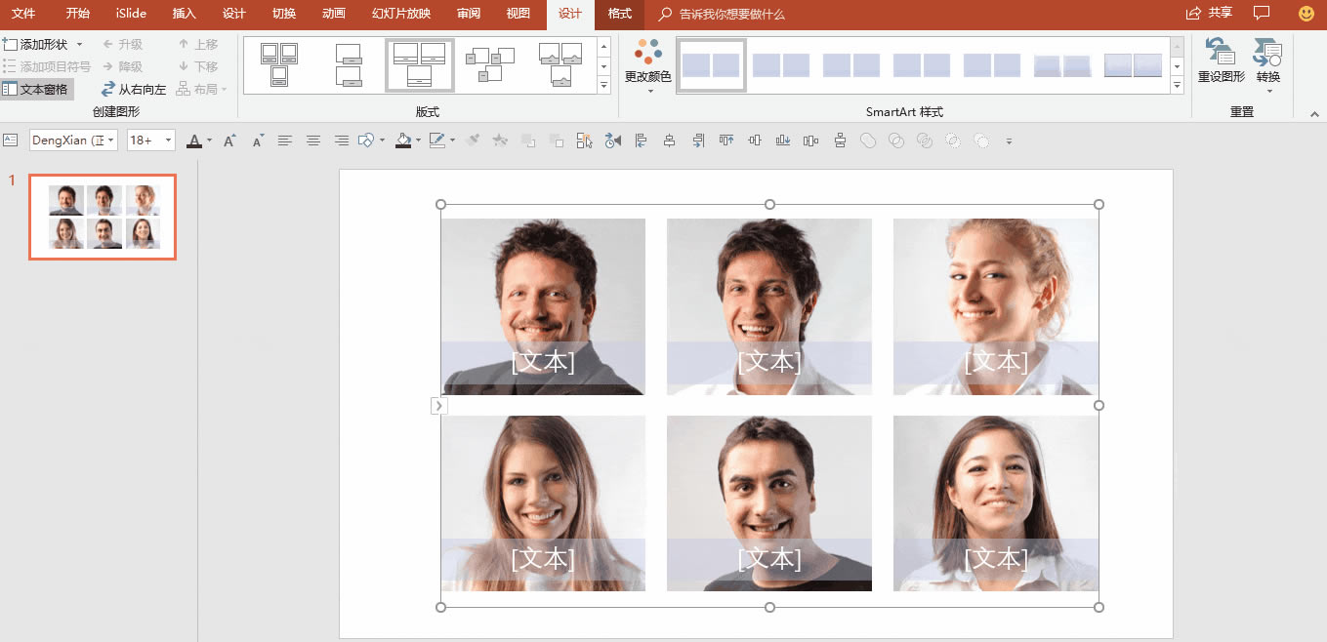Click the 共享 (Share) button
This screenshot has width=1327, height=642.
[1211, 14]
